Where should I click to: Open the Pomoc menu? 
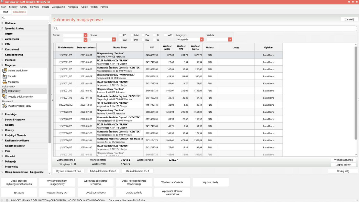pos(104,7)
